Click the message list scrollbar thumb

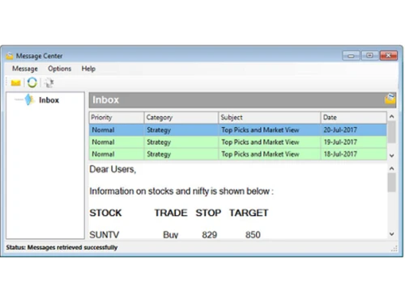tap(392, 132)
